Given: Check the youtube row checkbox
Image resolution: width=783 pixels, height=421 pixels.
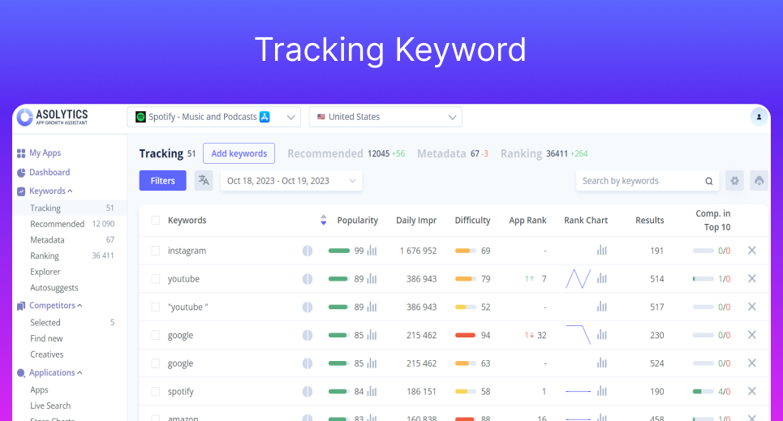Looking at the screenshot, I should 156,279.
